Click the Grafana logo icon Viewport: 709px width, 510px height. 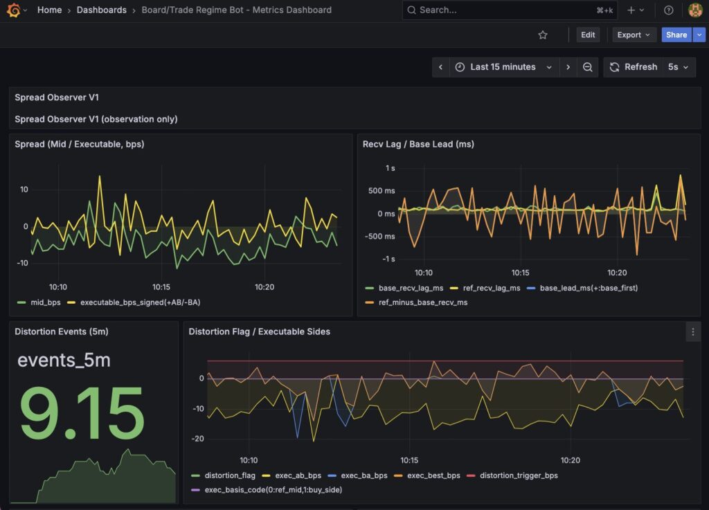(12, 10)
